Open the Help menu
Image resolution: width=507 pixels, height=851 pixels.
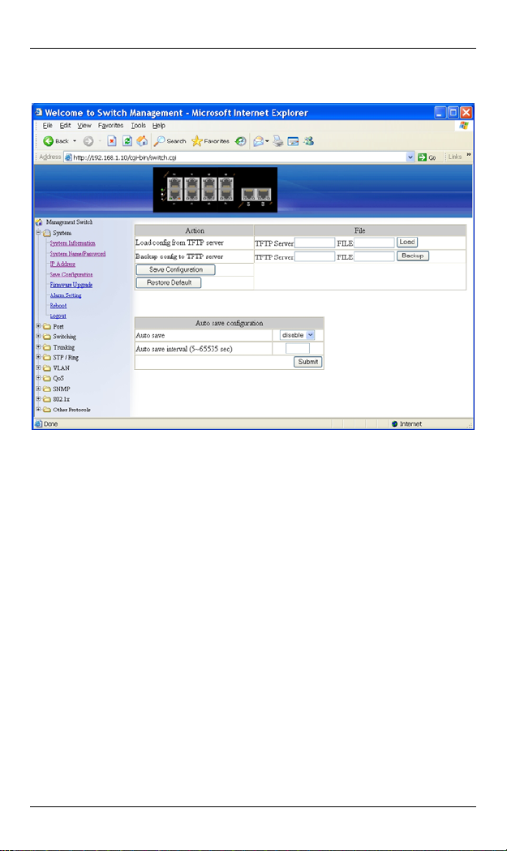coord(158,126)
